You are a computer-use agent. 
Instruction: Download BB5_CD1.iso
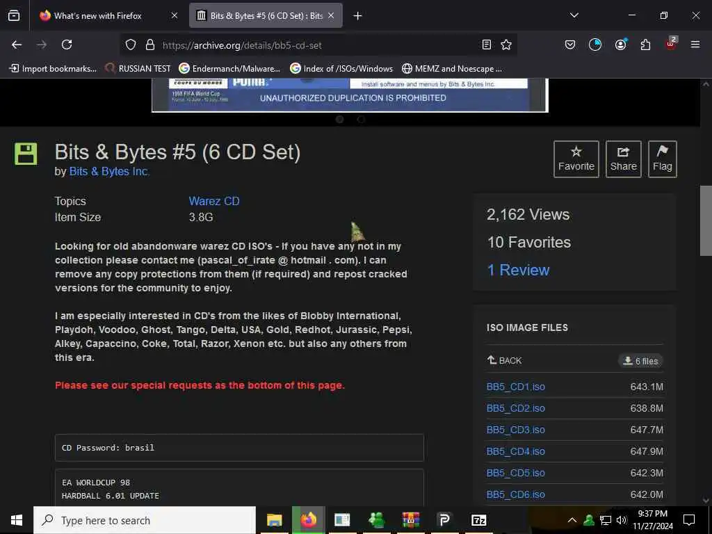[516, 387]
